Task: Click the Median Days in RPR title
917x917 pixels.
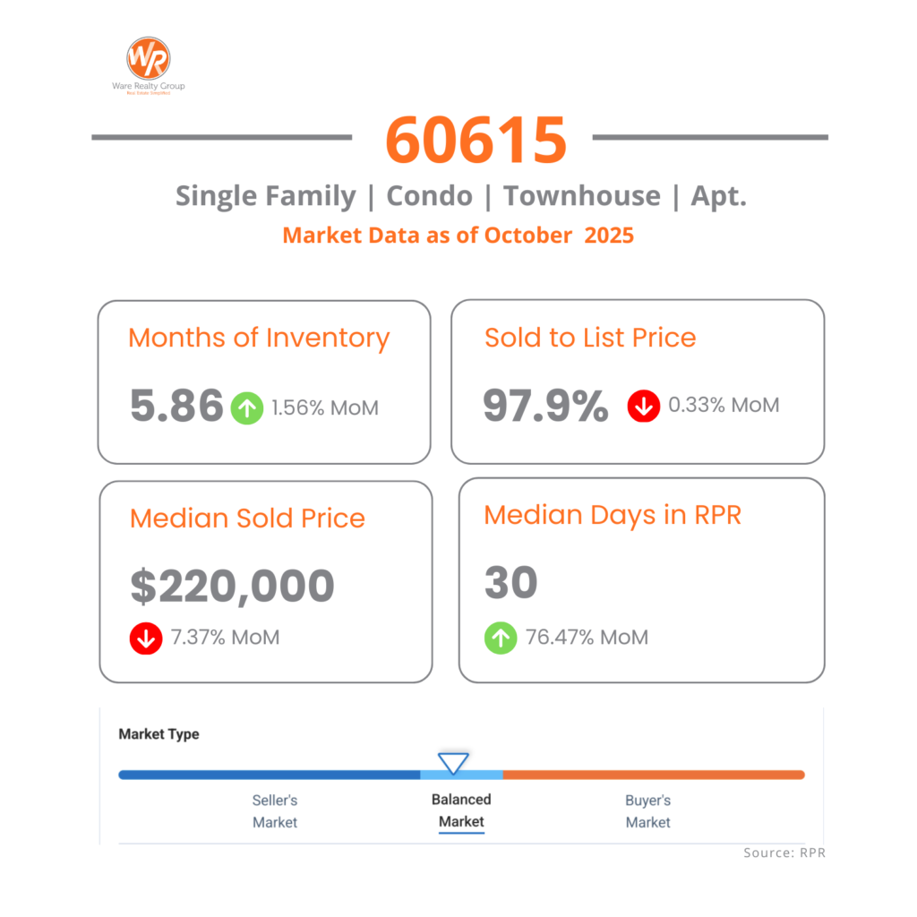Action: (x=613, y=515)
